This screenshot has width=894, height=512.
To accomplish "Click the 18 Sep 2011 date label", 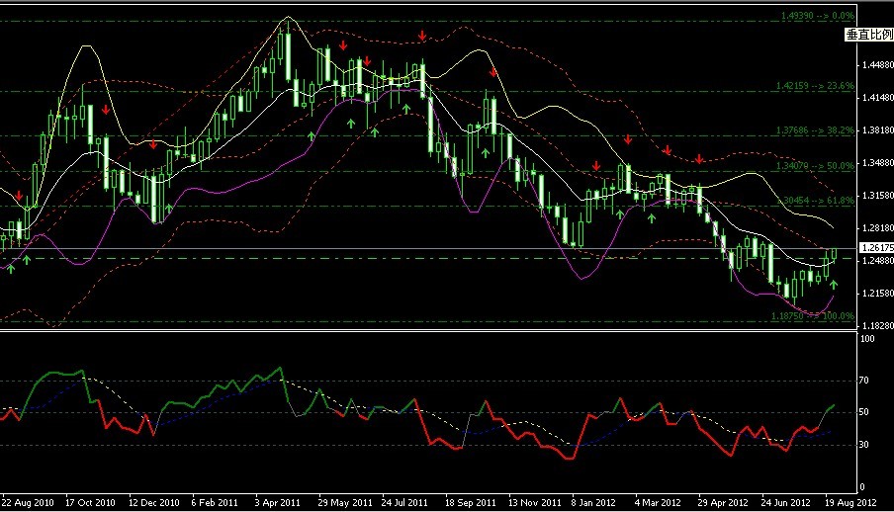I will point(471,503).
